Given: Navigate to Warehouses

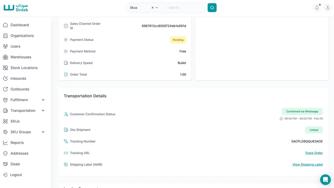Looking at the screenshot, I should tap(21, 57).
